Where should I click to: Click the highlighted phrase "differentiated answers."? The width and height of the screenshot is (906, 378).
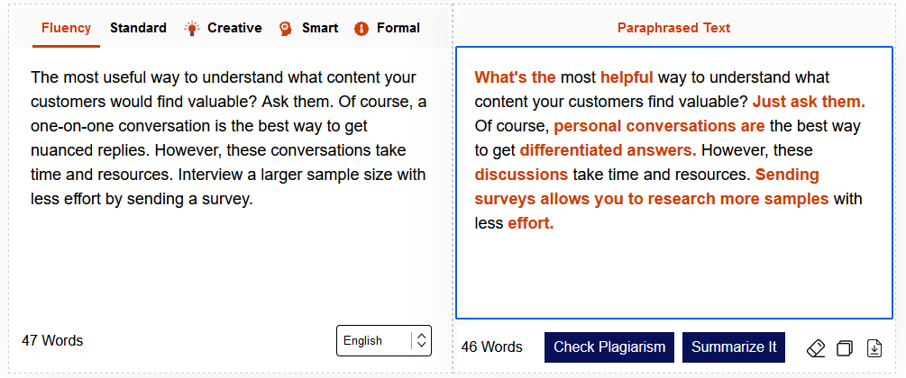(608, 150)
